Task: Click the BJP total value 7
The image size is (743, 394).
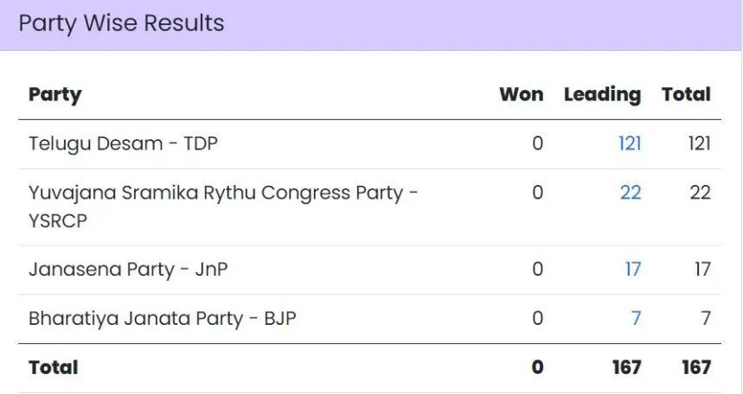Action: click(706, 319)
